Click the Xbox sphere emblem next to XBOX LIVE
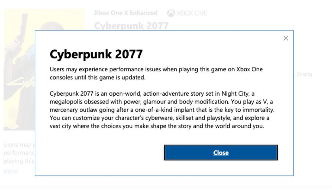 coord(172,13)
